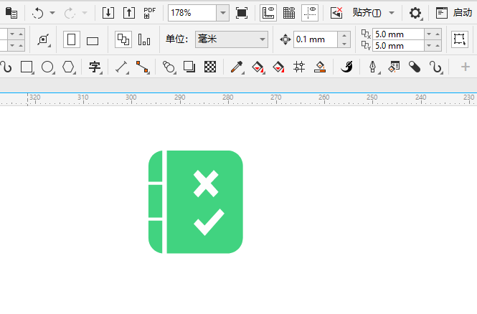Select the Color Eyedropper tool

click(237, 67)
